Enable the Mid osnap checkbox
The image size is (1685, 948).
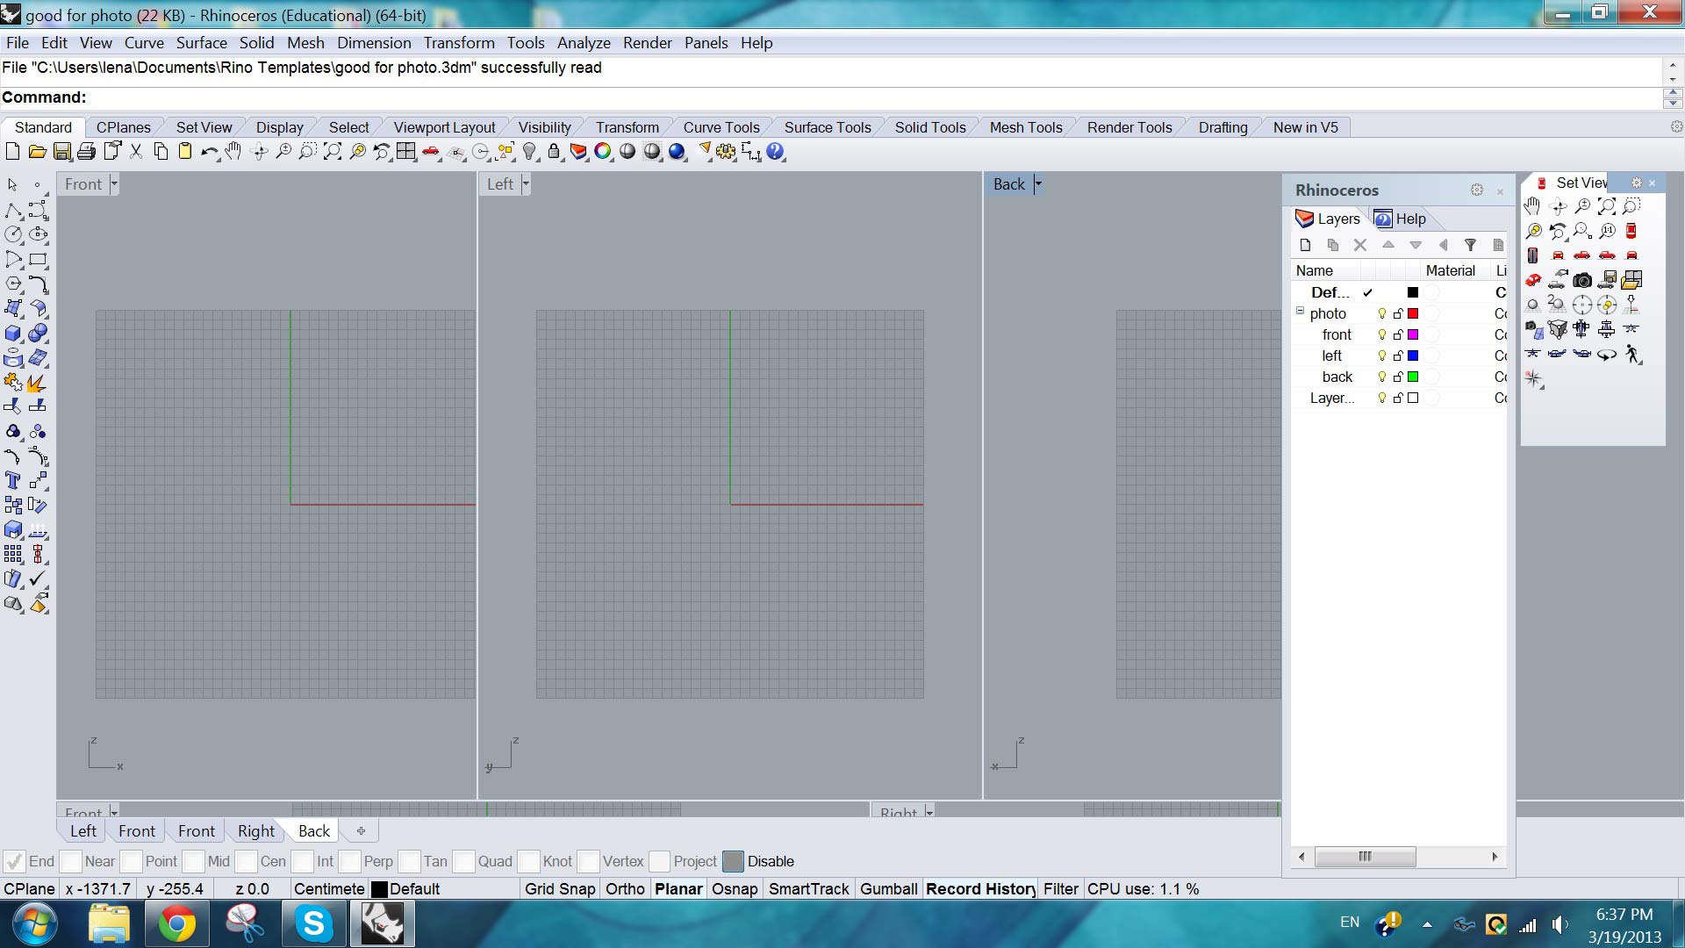point(195,861)
